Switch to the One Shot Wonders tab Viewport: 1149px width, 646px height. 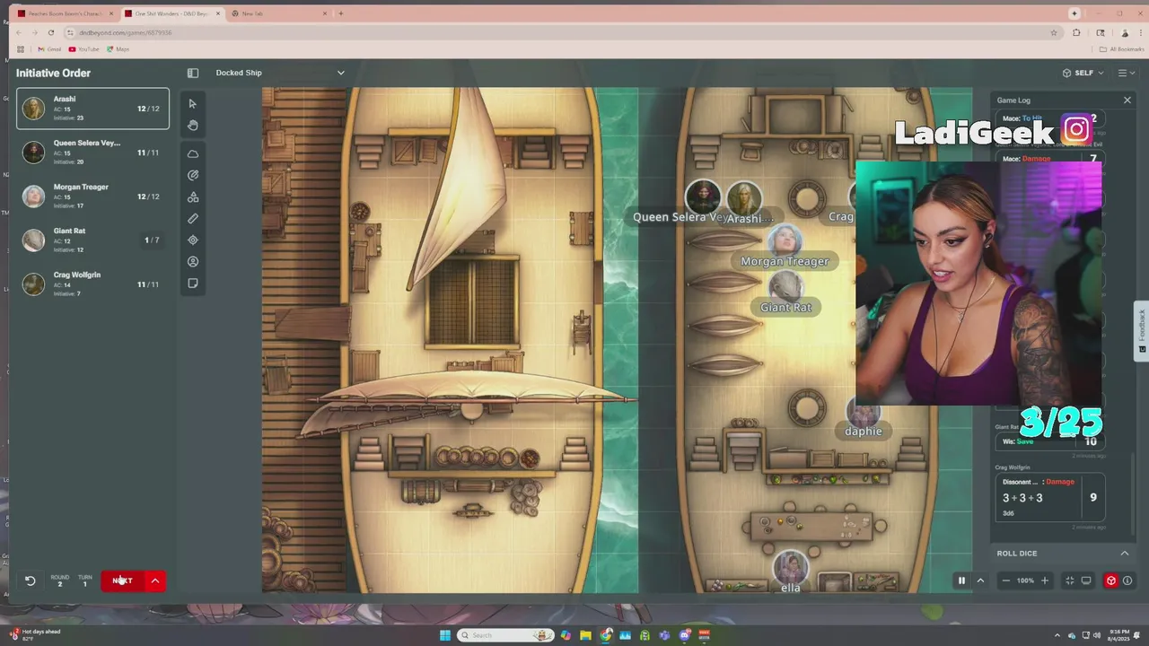[171, 13]
